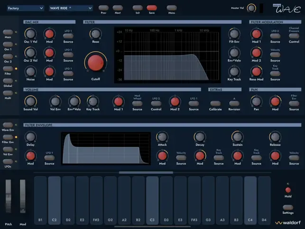Open the Filter Env Source selector in Pan

pos(294,104)
